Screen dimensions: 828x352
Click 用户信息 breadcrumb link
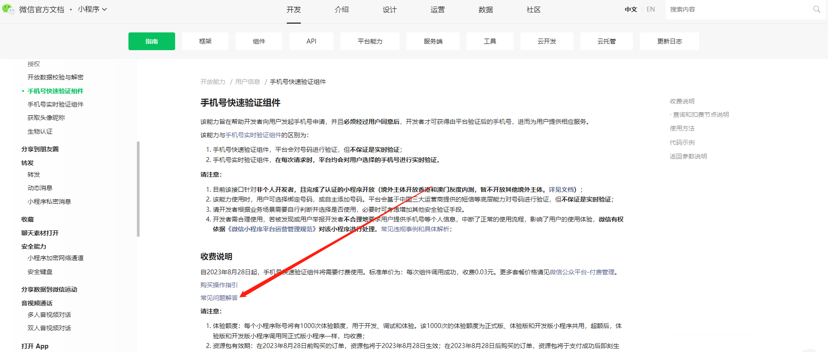248,82
